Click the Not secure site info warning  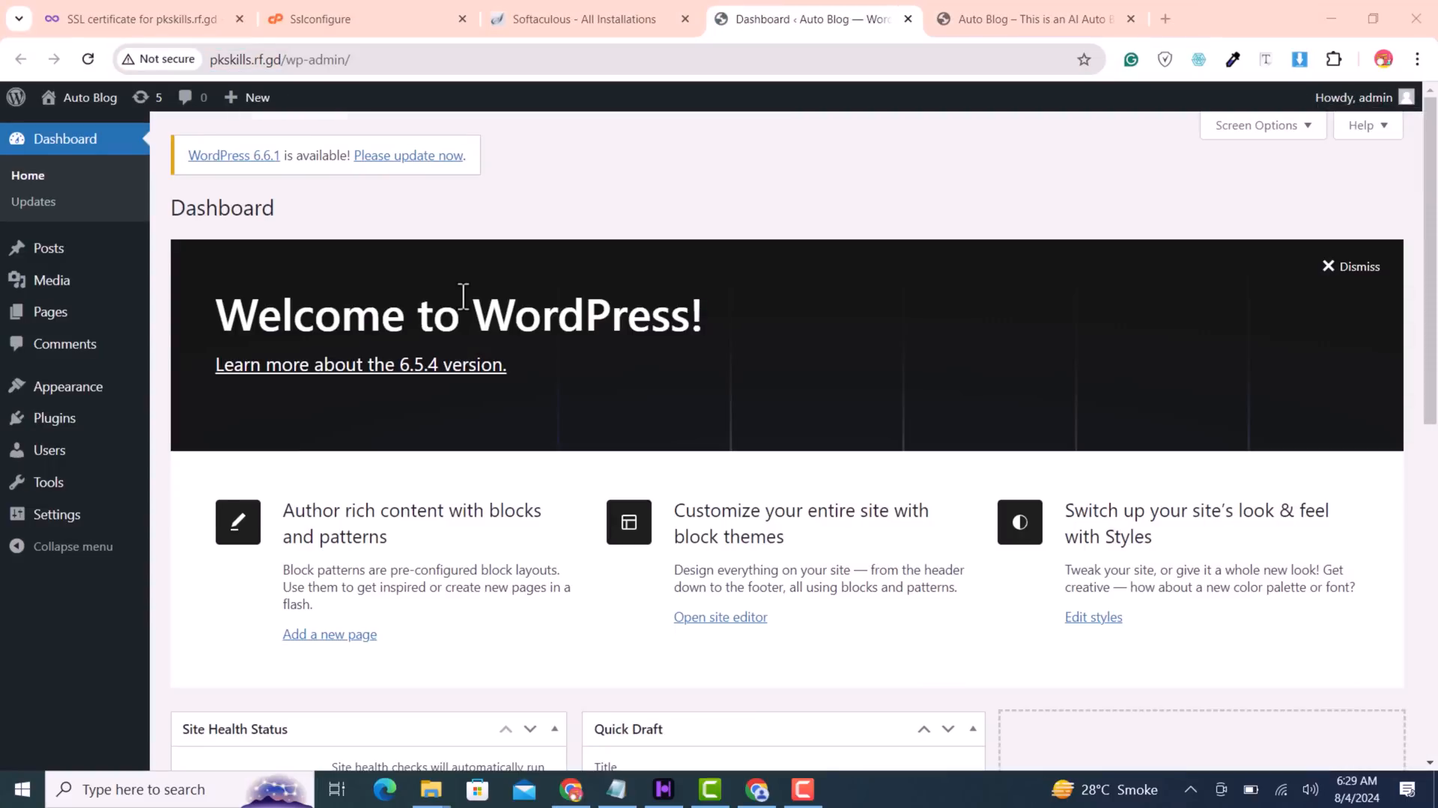pos(158,59)
